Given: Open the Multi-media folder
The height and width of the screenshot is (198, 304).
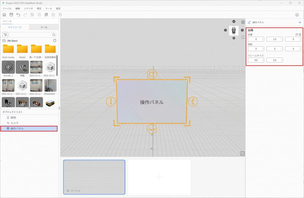Looking at the screenshot, I should point(8,49).
